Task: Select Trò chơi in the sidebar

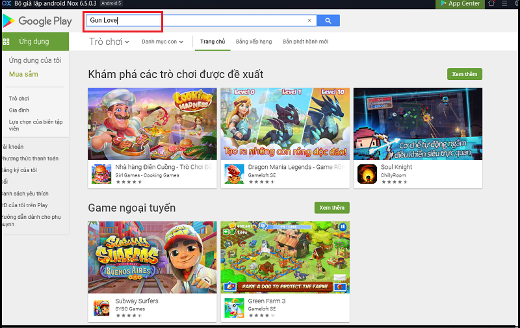Action: [19, 99]
